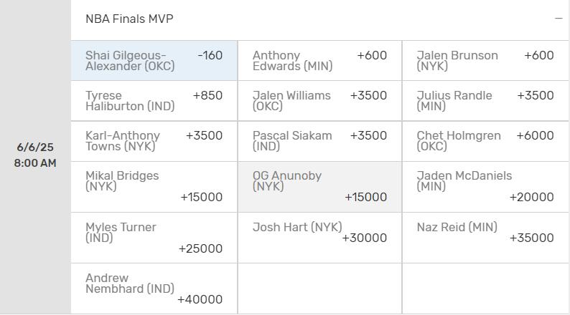Select Mikal Bridges (NYK) +15000
The width and height of the screenshot is (570, 315).
tap(154, 187)
